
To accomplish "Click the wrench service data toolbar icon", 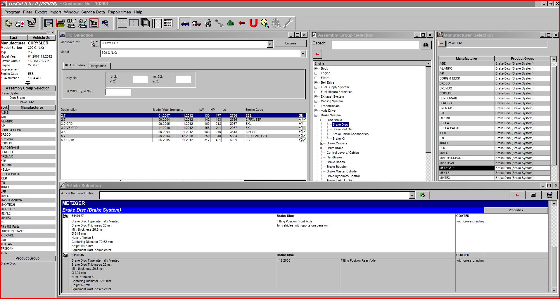I will [288, 23].
